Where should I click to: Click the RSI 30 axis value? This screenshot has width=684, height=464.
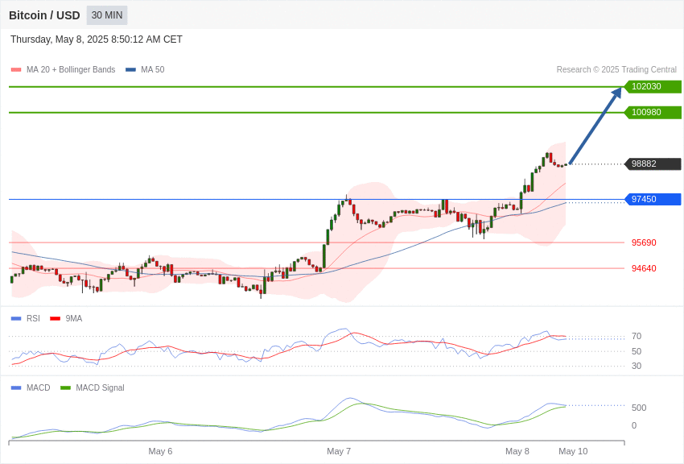(x=637, y=366)
